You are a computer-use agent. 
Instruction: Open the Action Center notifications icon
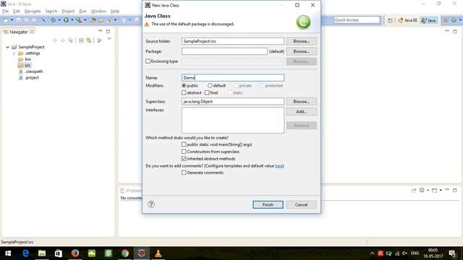click(452, 253)
